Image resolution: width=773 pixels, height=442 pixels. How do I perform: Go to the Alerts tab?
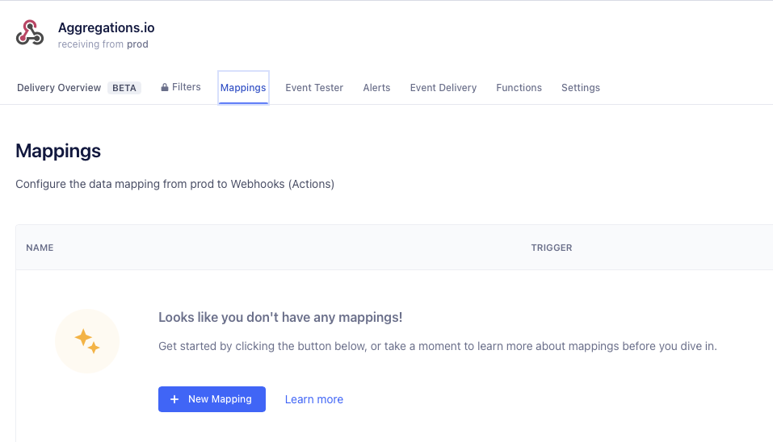point(376,88)
